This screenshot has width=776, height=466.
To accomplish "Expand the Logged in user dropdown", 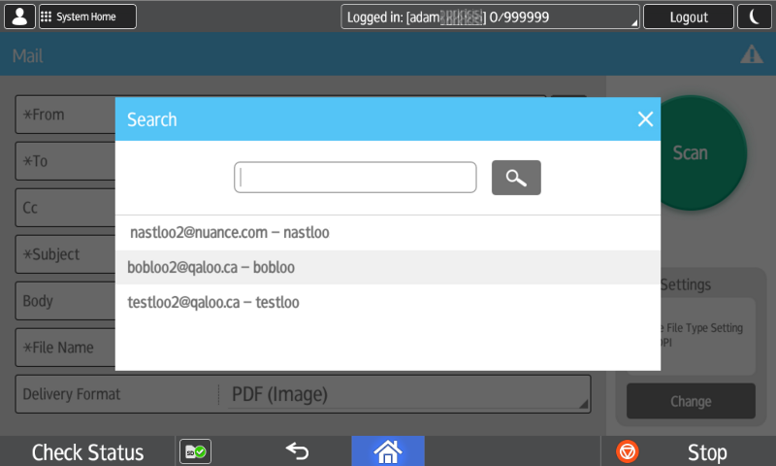I will click(490, 17).
